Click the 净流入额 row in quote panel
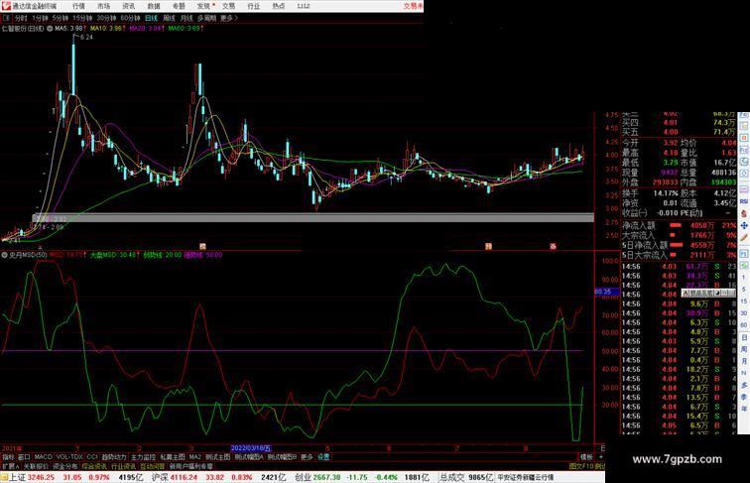750x483 pixels. point(680,225)
